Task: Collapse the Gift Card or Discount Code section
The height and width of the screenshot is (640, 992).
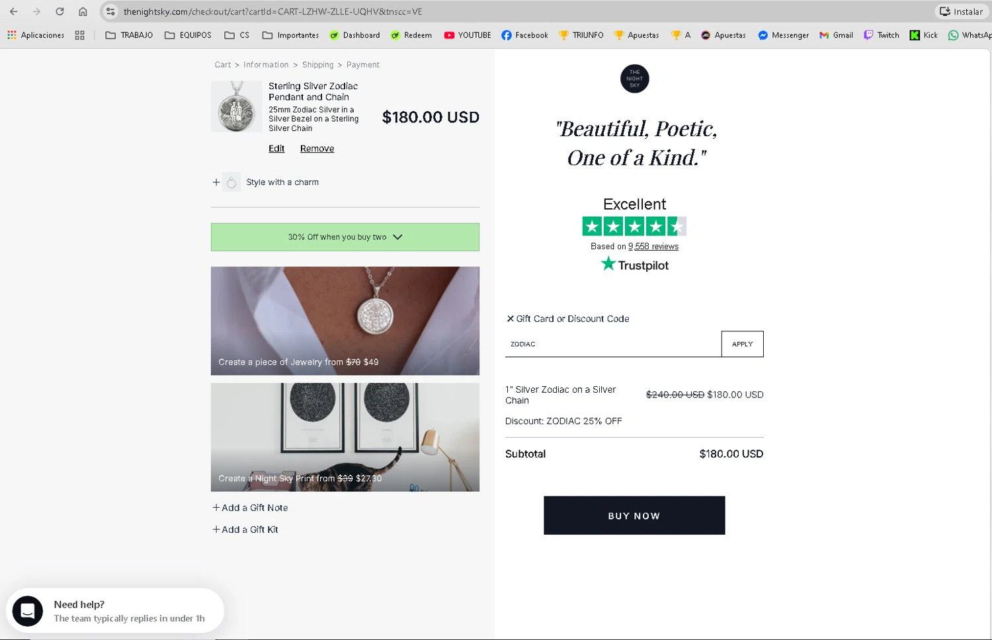Action: [x=510, y=319]
